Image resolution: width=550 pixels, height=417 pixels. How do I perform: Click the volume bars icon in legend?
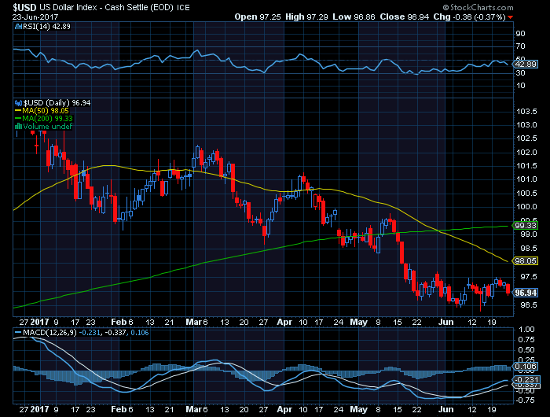pos(19,127)
